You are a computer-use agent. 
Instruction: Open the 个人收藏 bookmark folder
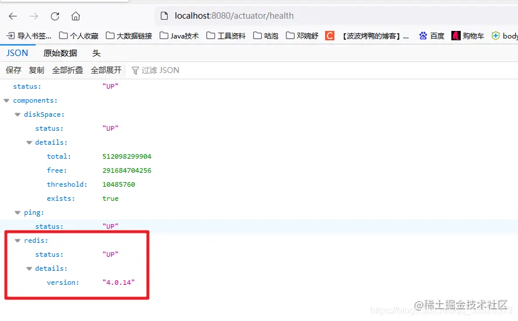click(x=78, y=36)
